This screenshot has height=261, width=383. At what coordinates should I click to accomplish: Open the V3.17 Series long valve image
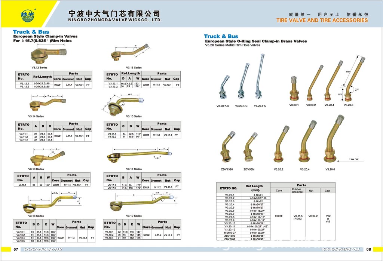click(x=139, y=155)
